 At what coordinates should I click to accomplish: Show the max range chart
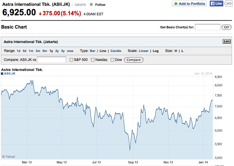click(x=70, y=51)
